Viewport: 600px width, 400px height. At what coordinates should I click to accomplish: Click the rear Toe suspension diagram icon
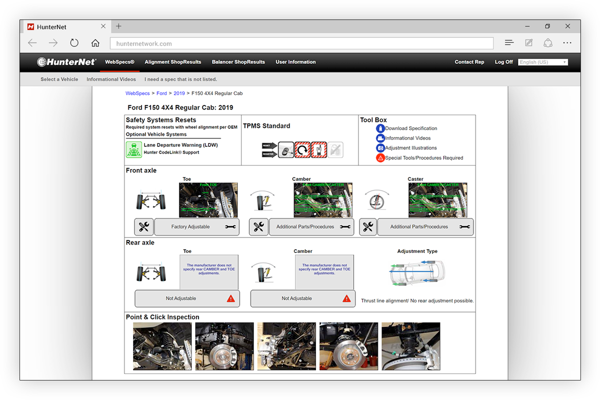150,273
